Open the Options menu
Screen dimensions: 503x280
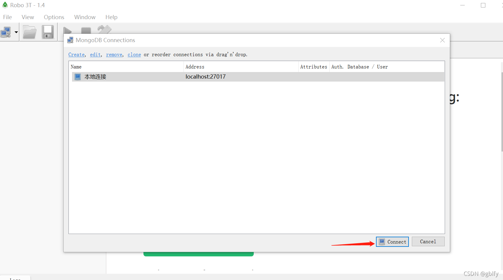click(x=54, y=17)
